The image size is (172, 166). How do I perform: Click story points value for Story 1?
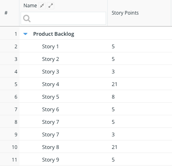point(113,46)
